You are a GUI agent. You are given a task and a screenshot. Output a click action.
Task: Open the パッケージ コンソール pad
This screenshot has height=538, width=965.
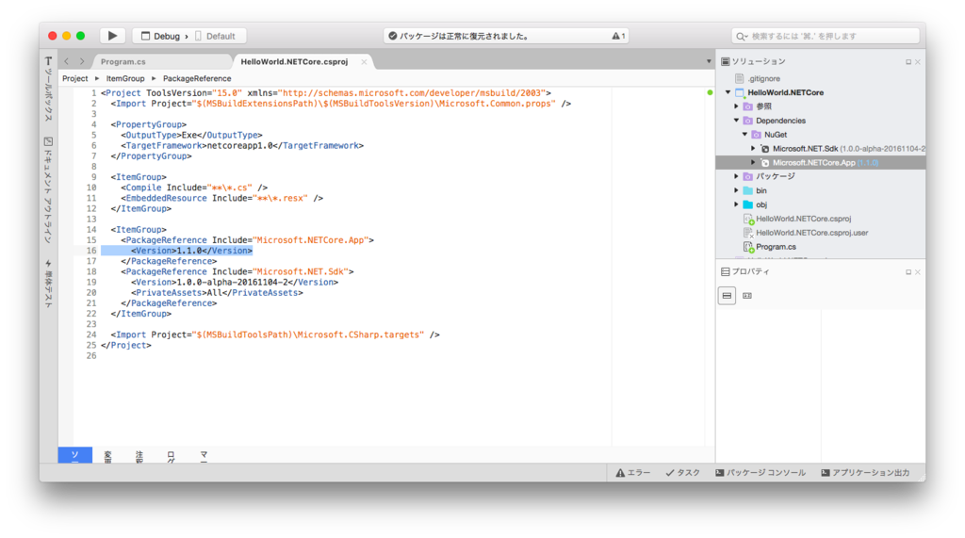click(761, 473)
